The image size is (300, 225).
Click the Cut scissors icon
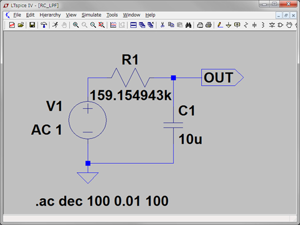click(162, 25)
